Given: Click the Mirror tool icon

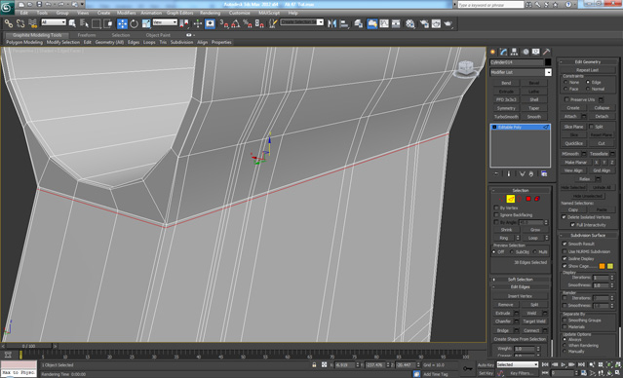Looking at the screenshot, I should 331,23.
